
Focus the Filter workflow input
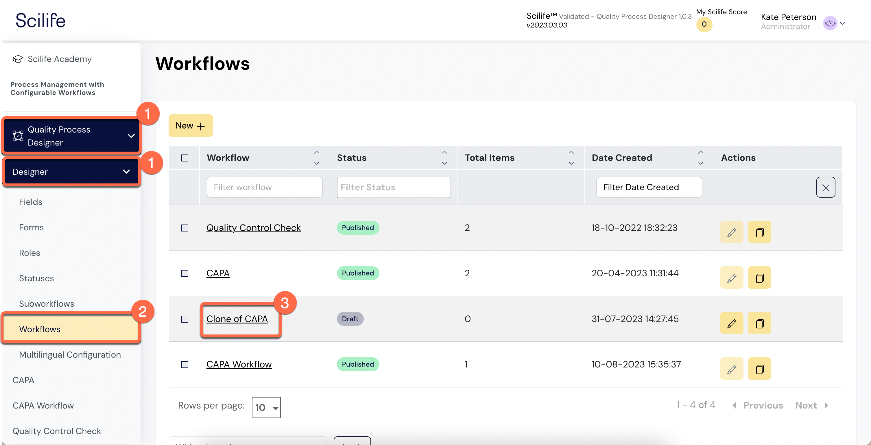264,187
